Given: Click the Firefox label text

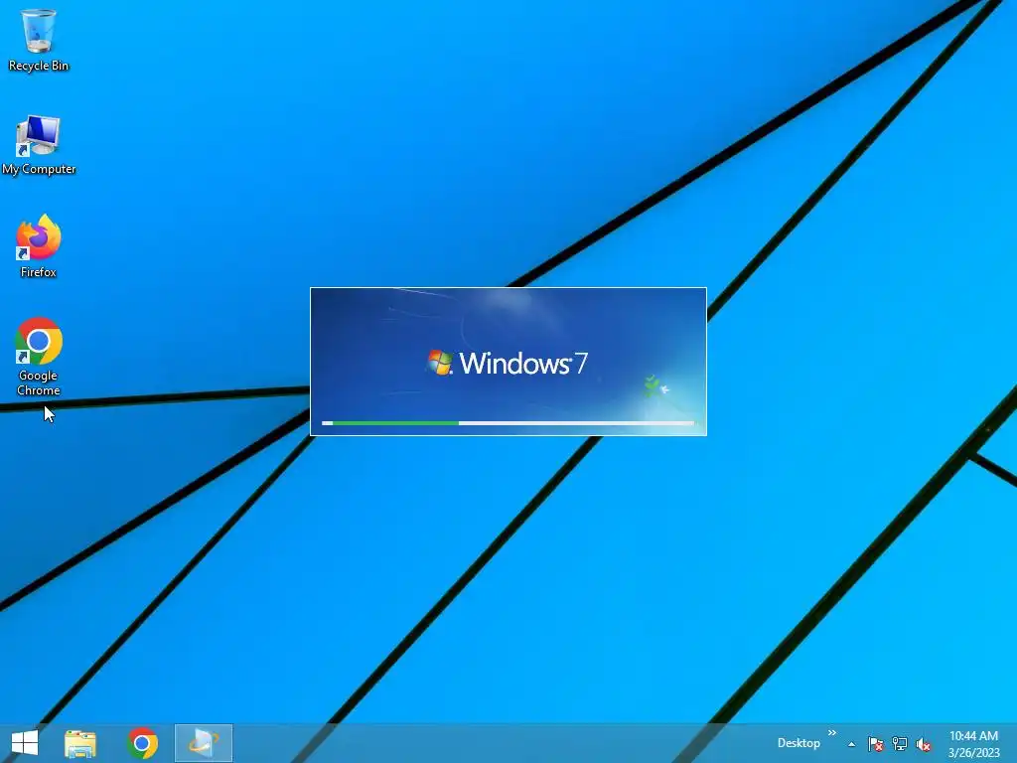Looking at the screenshot, I should click(39, 272).
